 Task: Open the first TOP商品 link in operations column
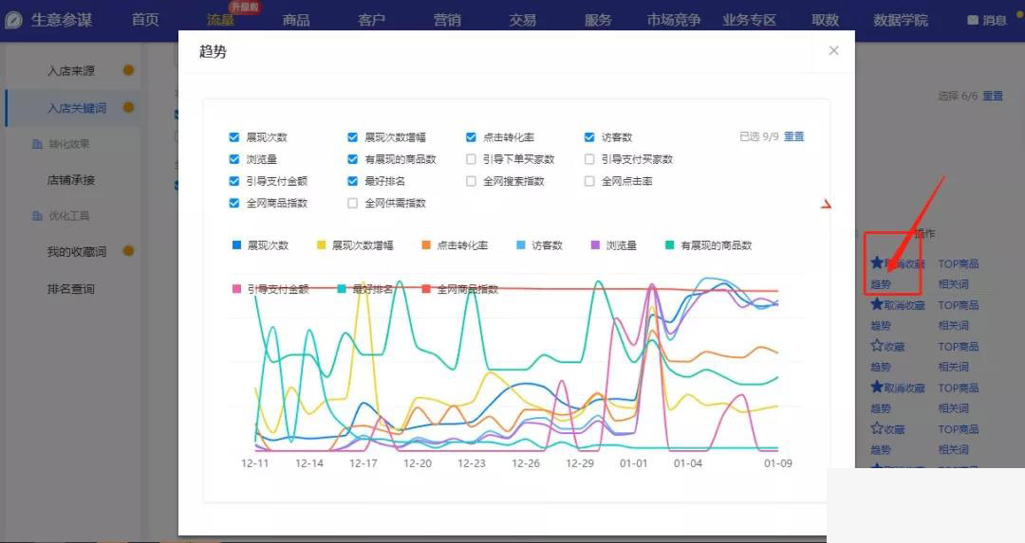pos(958,264)
